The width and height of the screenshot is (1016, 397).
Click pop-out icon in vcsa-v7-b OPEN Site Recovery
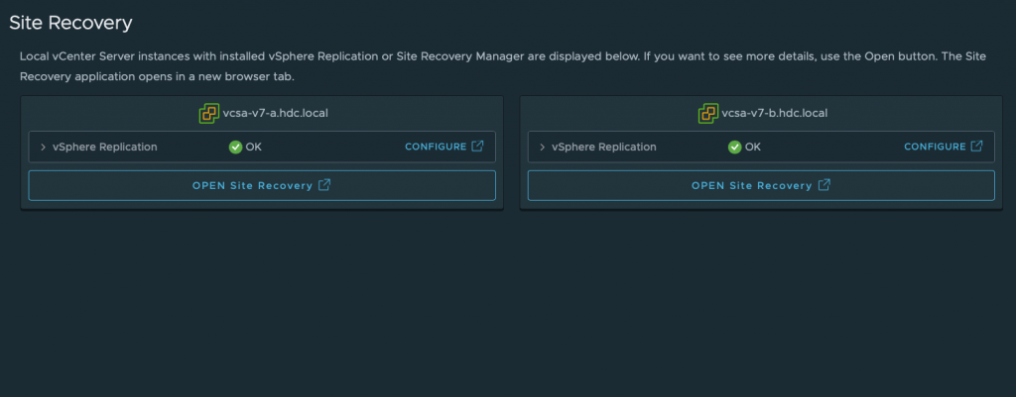point(825,185)
